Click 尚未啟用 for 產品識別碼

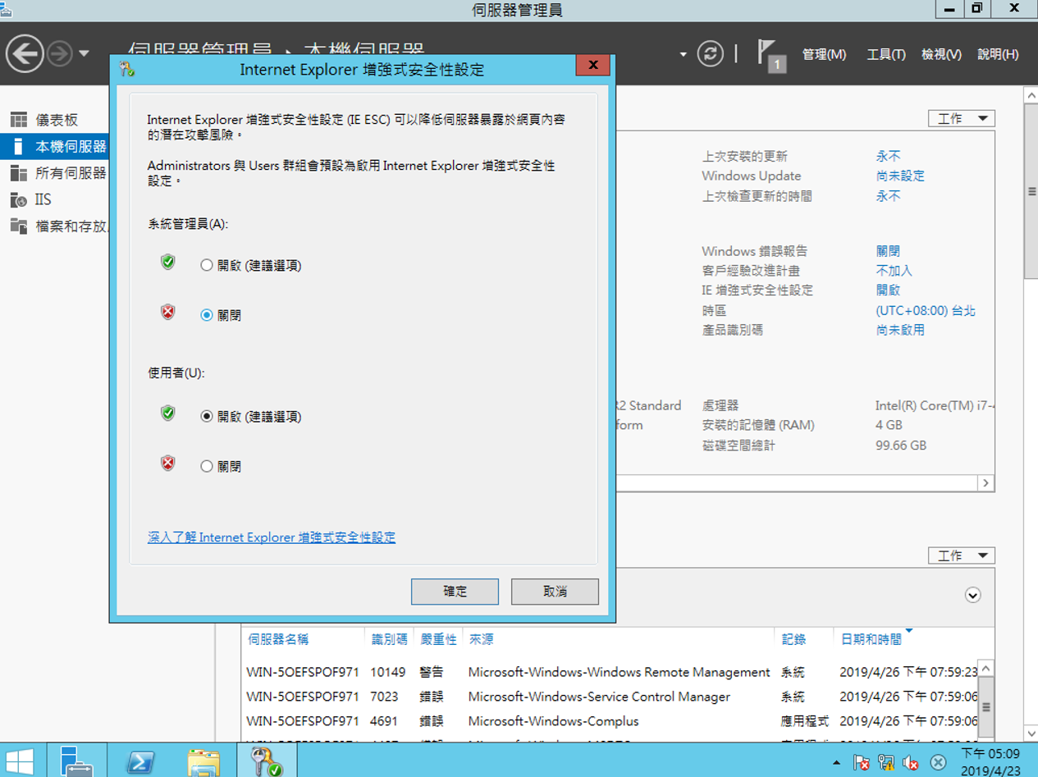(900, 330)
